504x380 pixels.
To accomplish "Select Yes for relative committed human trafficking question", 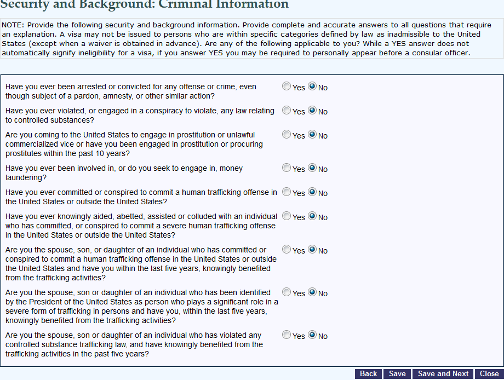I will [287, 250].
